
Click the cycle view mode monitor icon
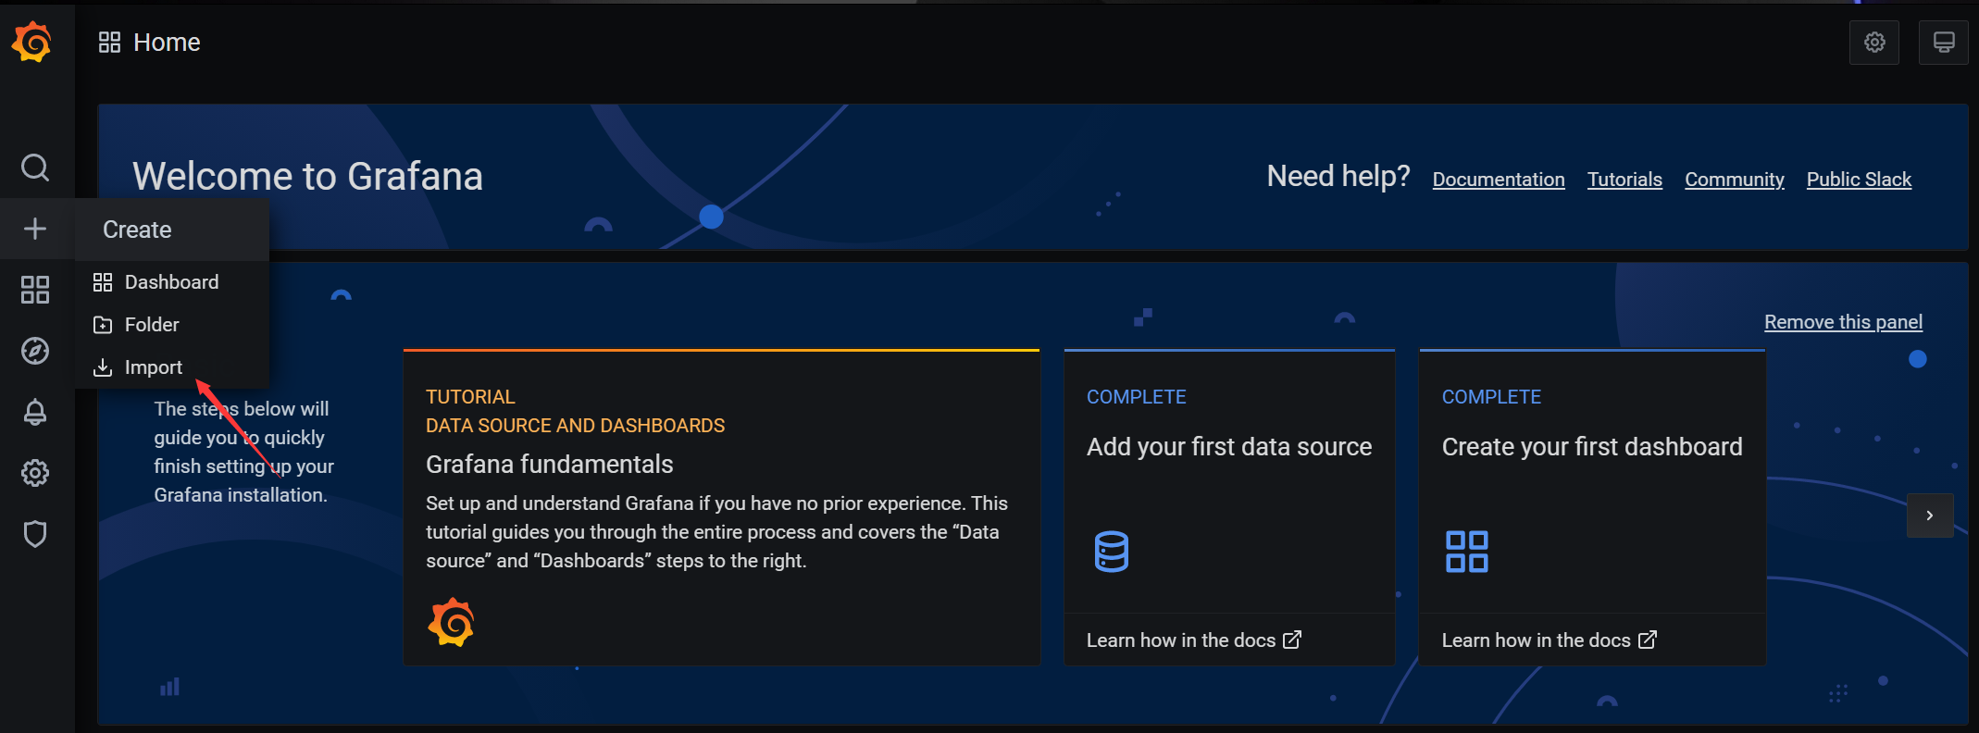pyautogui.click(x=1944, y=43)
